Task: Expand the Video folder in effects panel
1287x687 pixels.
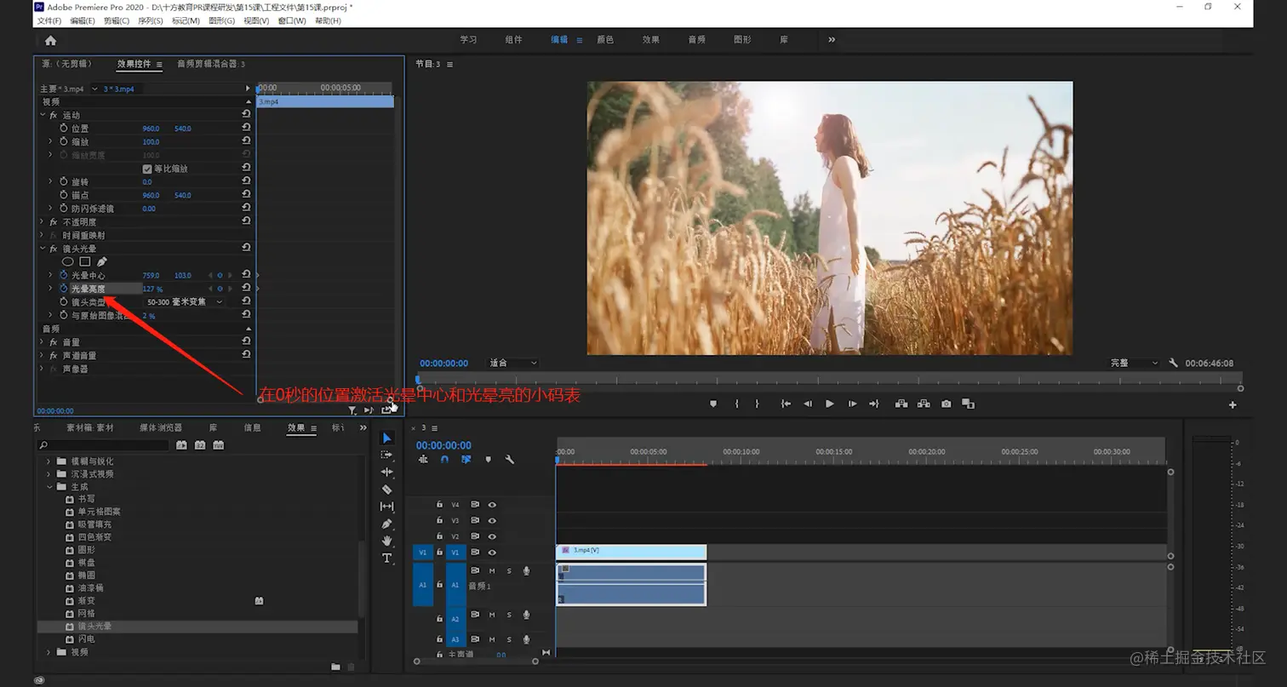Action: (x=49, y=652)
